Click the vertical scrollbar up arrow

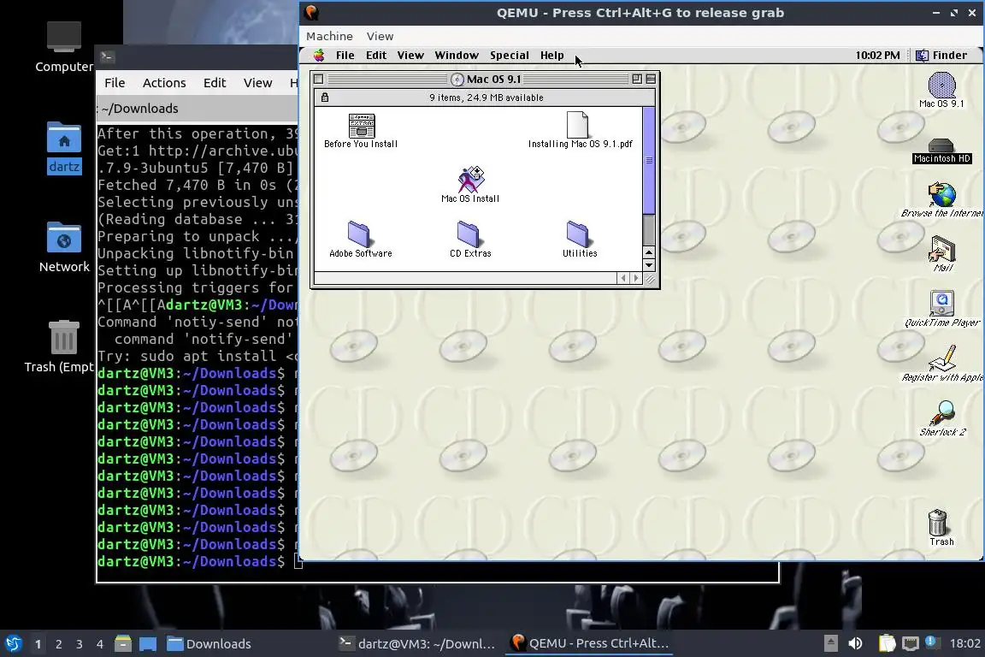tap(649, 252)
